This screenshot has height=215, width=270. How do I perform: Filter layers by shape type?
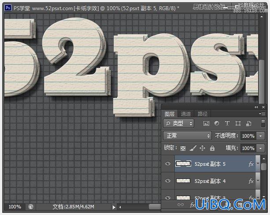[238, 123]
